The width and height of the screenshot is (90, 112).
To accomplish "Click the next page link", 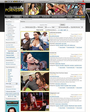I will (x=65, y=30).
